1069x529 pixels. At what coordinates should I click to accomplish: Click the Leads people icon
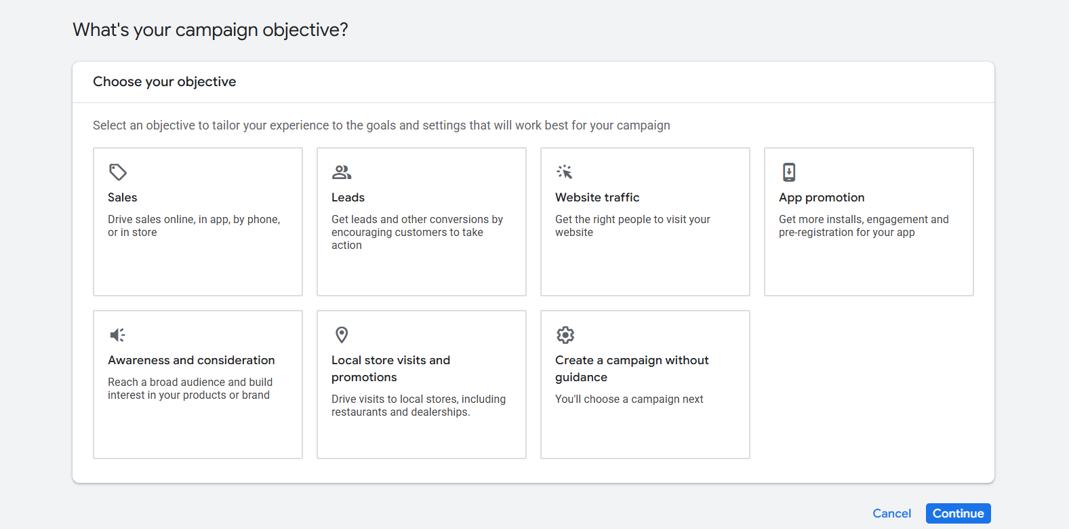pyautogui.click(x=342, y=172)
